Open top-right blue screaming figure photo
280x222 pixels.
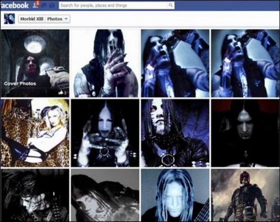245,64
